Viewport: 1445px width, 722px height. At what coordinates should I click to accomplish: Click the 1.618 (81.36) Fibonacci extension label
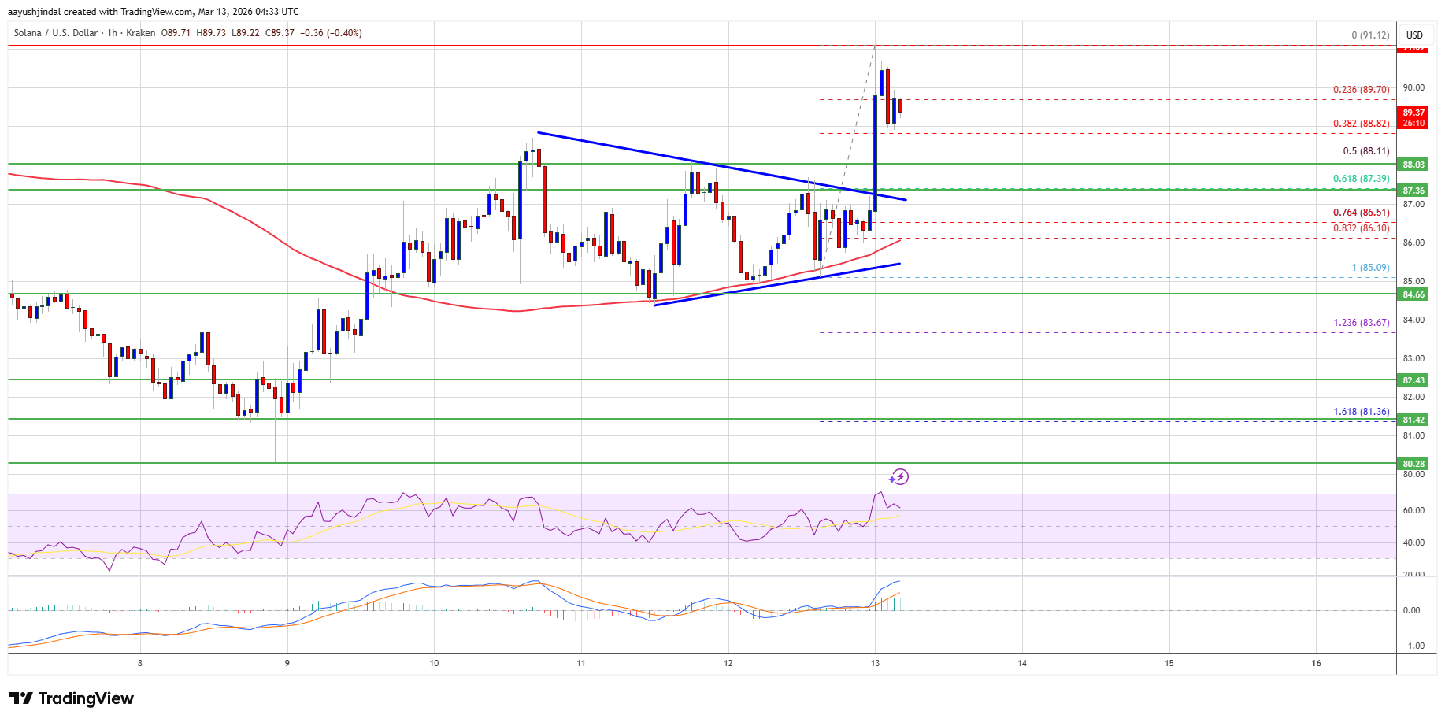coord(1361,412)
